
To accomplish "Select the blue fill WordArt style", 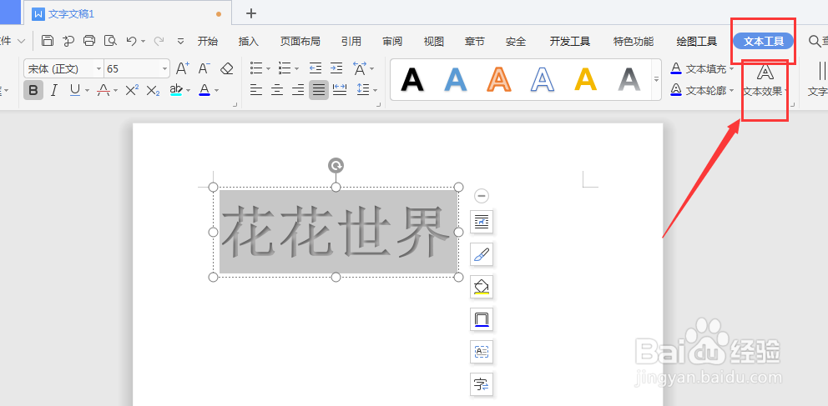I will pos(456,80).
